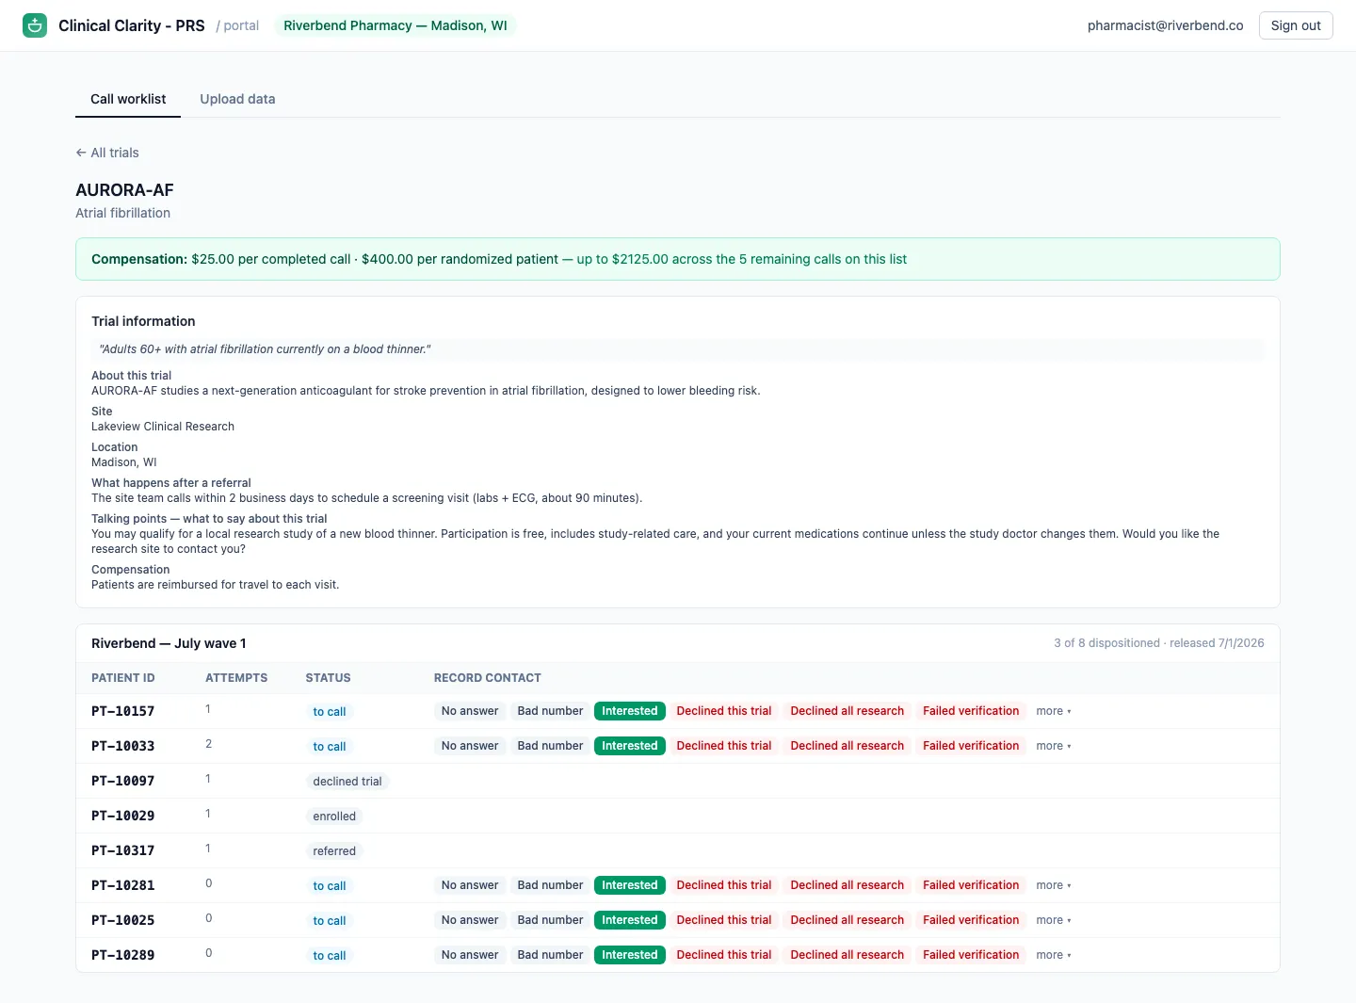Click the Clinical Clarity logo icon
The width and height of the screenshot is (1356, 1003).
pos(35,25)
